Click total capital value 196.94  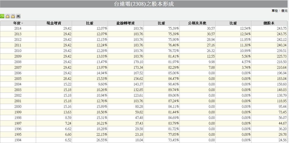point(282,73)
